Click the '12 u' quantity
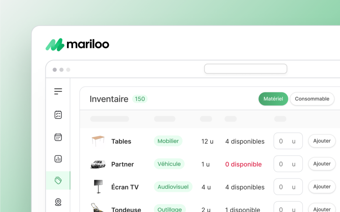Screen dimensions: 340x212 coord(207,141)
